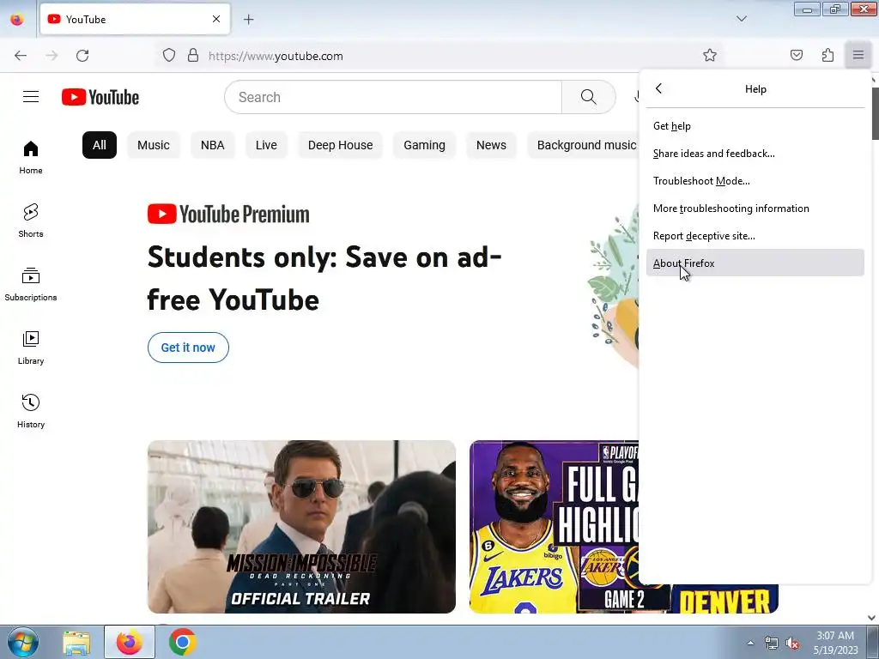Open Windows Start button
The width and height of the screenshot is (879, 659).
pyautogui.click(x=23, y=642)
